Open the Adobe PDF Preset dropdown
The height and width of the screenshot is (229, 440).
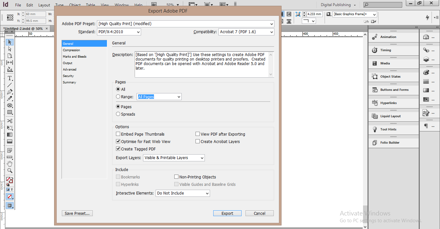(186, 24)
